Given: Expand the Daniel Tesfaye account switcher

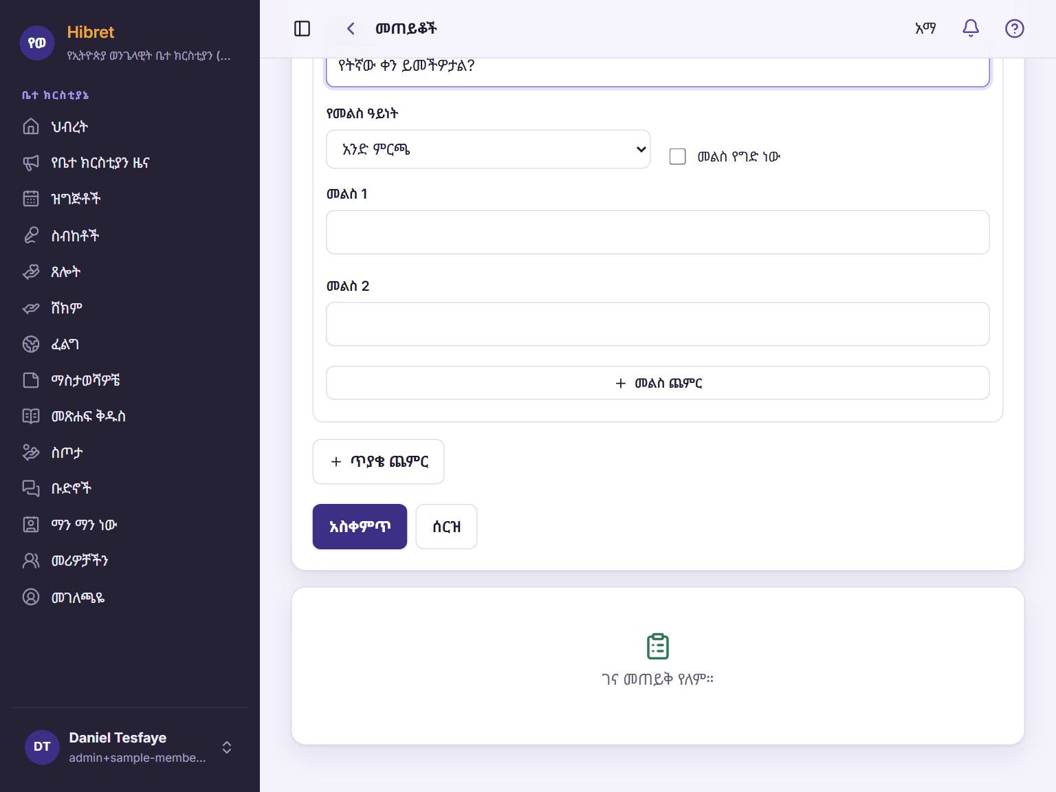Looking at the screenshot, I should click(x=227, y=747).
